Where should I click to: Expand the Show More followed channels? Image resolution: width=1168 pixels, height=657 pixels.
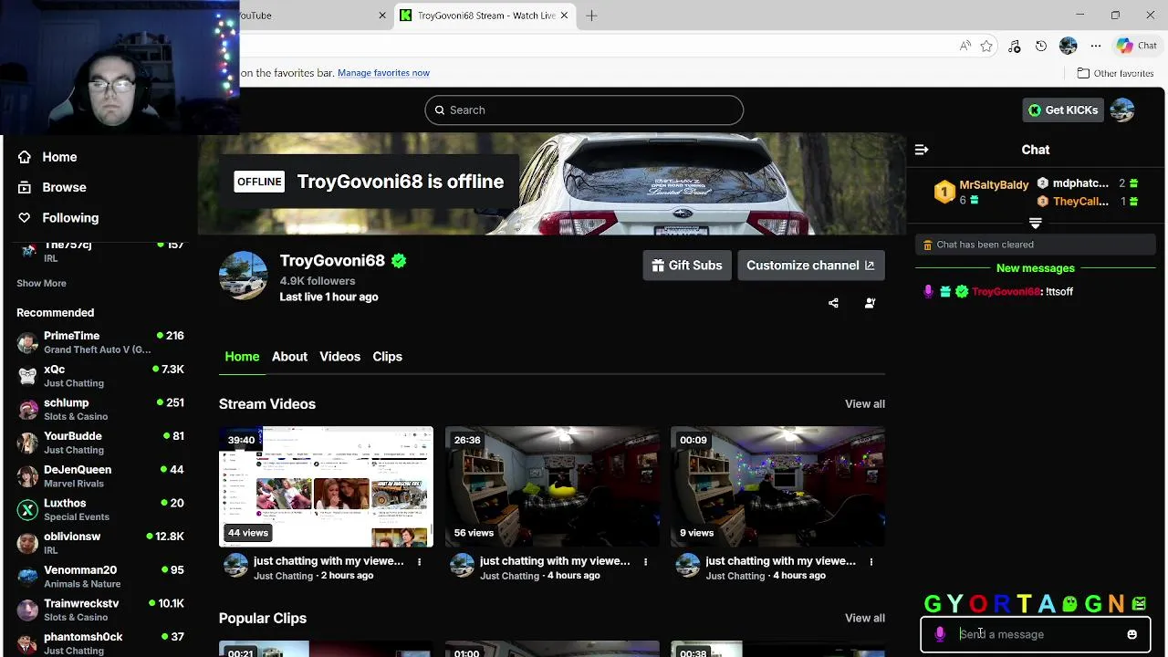[x=41, y=283]
